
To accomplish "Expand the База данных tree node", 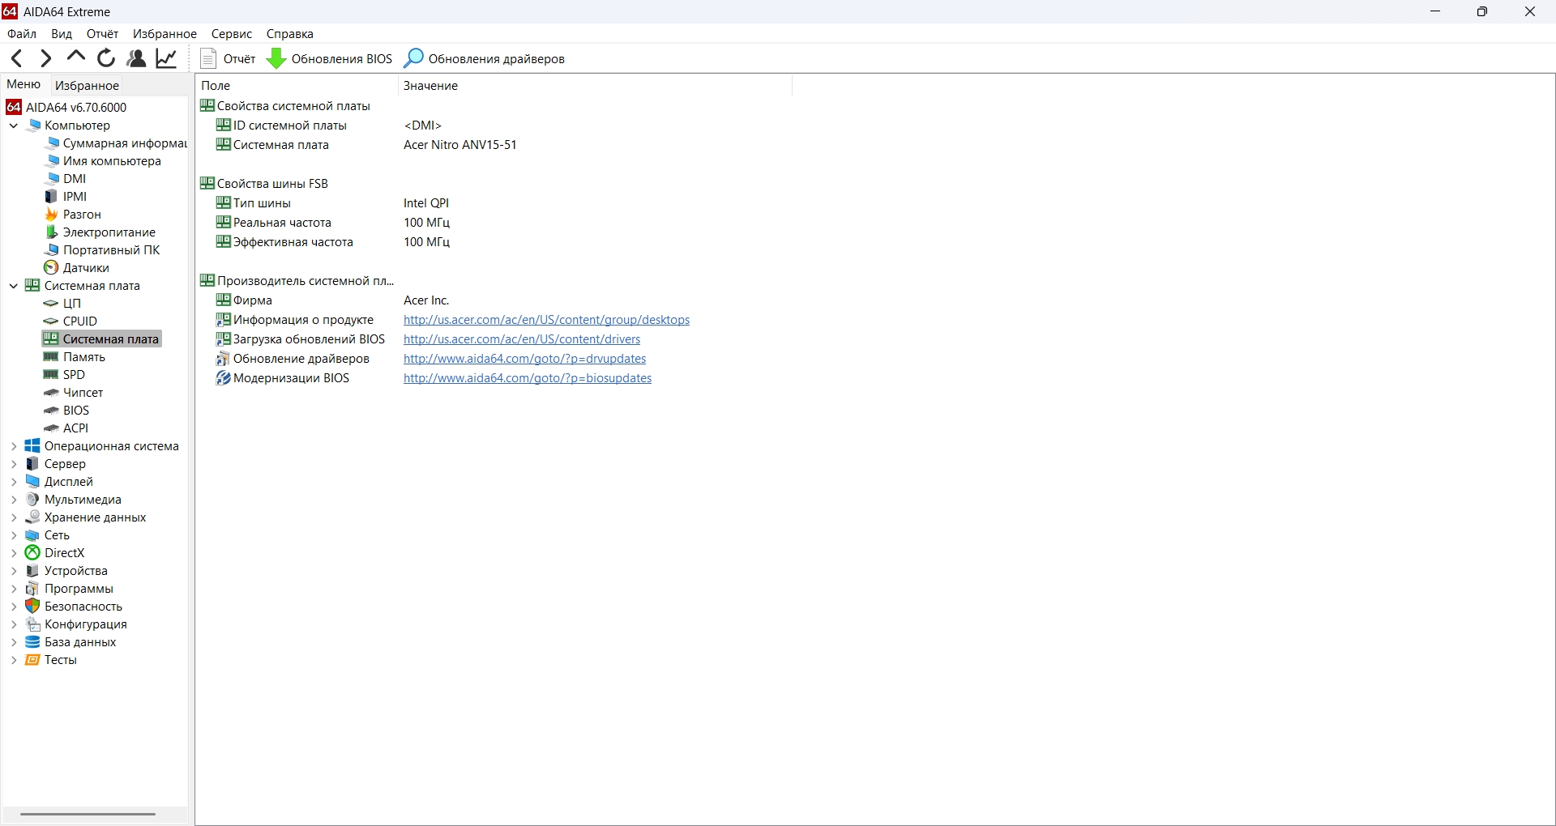I will point(14,642).
